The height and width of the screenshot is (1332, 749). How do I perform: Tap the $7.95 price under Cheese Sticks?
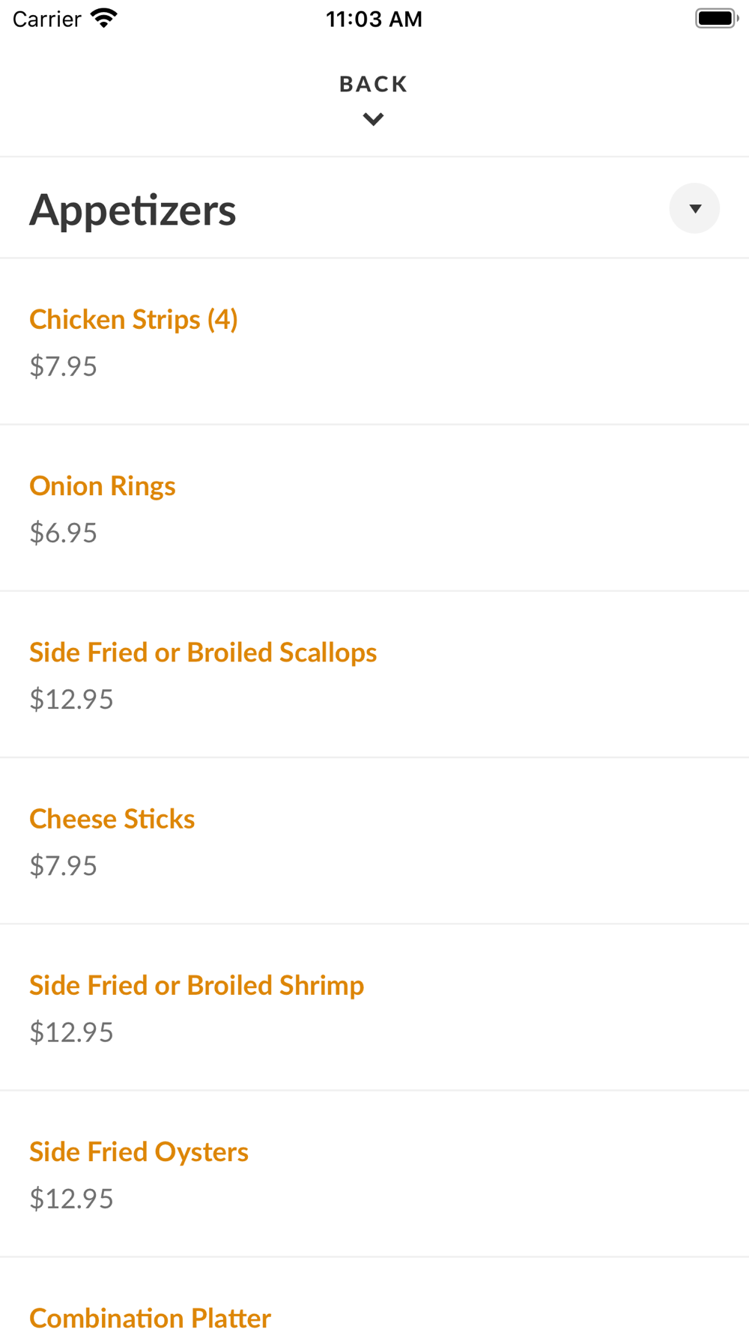coord(64,865)
